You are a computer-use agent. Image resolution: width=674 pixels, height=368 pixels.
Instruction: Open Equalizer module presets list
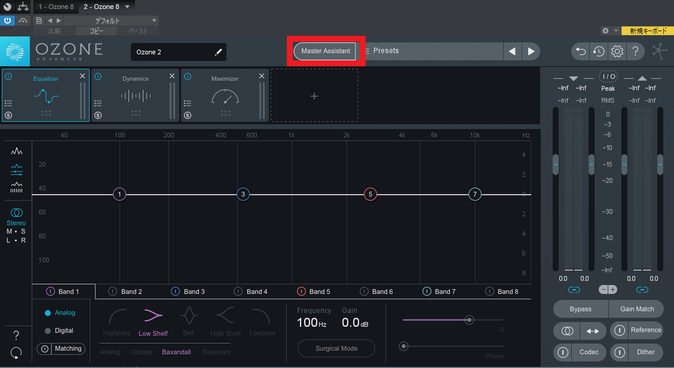8,103
